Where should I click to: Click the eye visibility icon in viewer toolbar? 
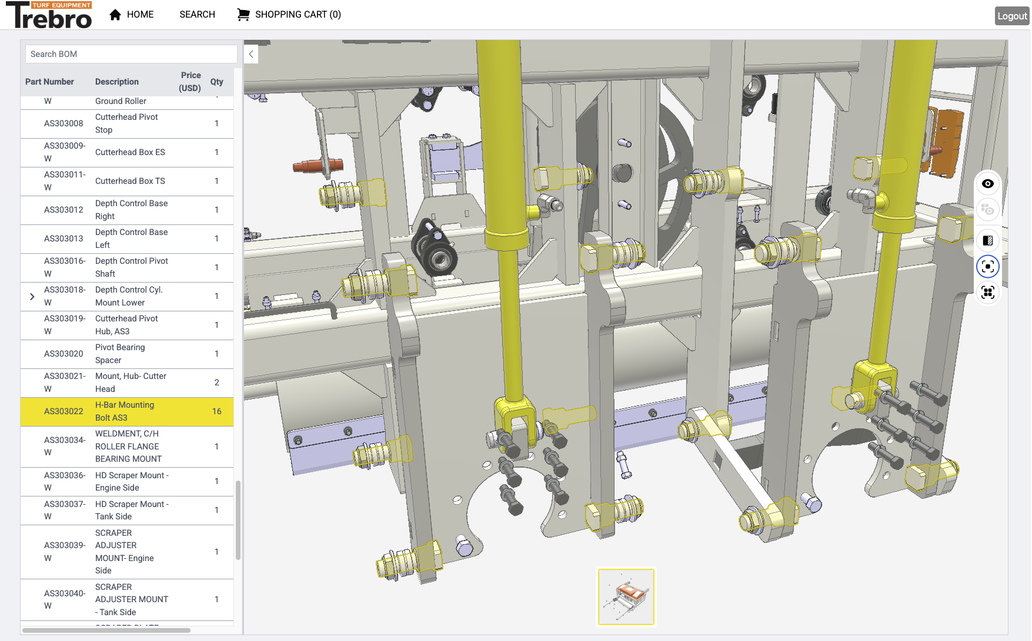coord(987,184)
